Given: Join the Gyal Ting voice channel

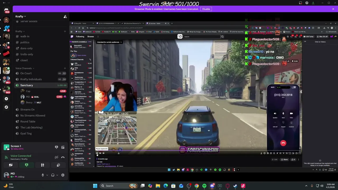Looking at the screenshot, I should [x=41, y=134].
